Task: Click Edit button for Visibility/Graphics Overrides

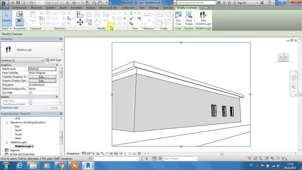Action: point(42,76)
